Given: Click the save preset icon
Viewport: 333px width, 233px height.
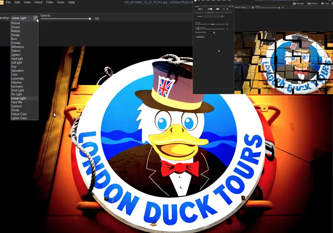Looking at the screenshot, I should [222, 16].
